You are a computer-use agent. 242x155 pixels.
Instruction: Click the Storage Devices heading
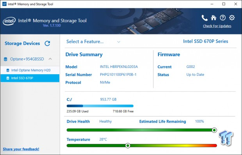pyautogui.click(x=22, y=43)
